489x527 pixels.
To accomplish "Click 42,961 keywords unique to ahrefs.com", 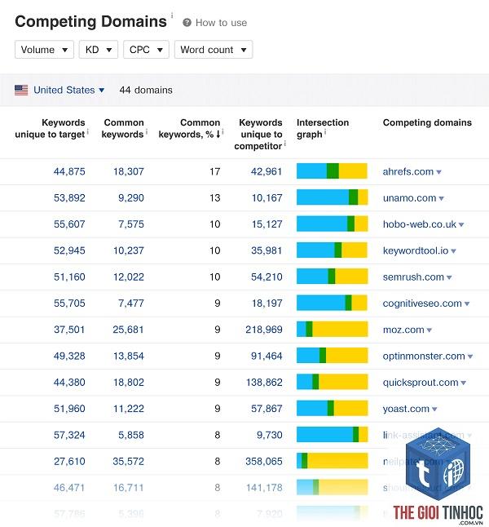I will (267, 172).
